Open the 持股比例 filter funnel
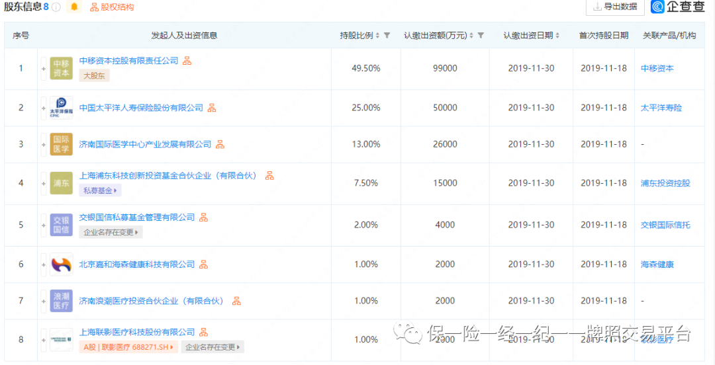The width and height of the screenshot is (715, 365). tap(387, 35)
